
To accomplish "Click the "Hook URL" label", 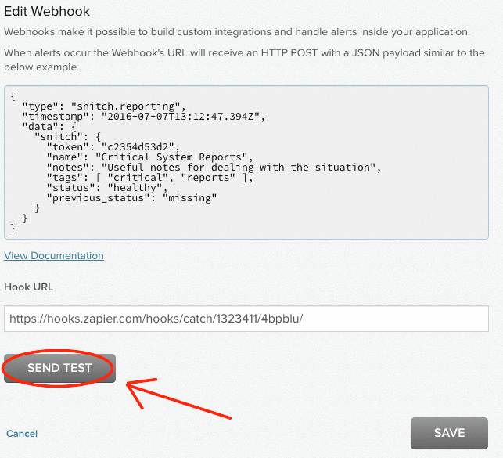I will (x=28, y=287).
